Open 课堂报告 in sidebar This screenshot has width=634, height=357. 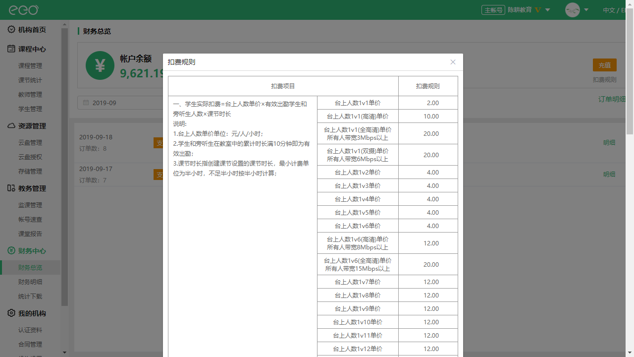[30, 234]
